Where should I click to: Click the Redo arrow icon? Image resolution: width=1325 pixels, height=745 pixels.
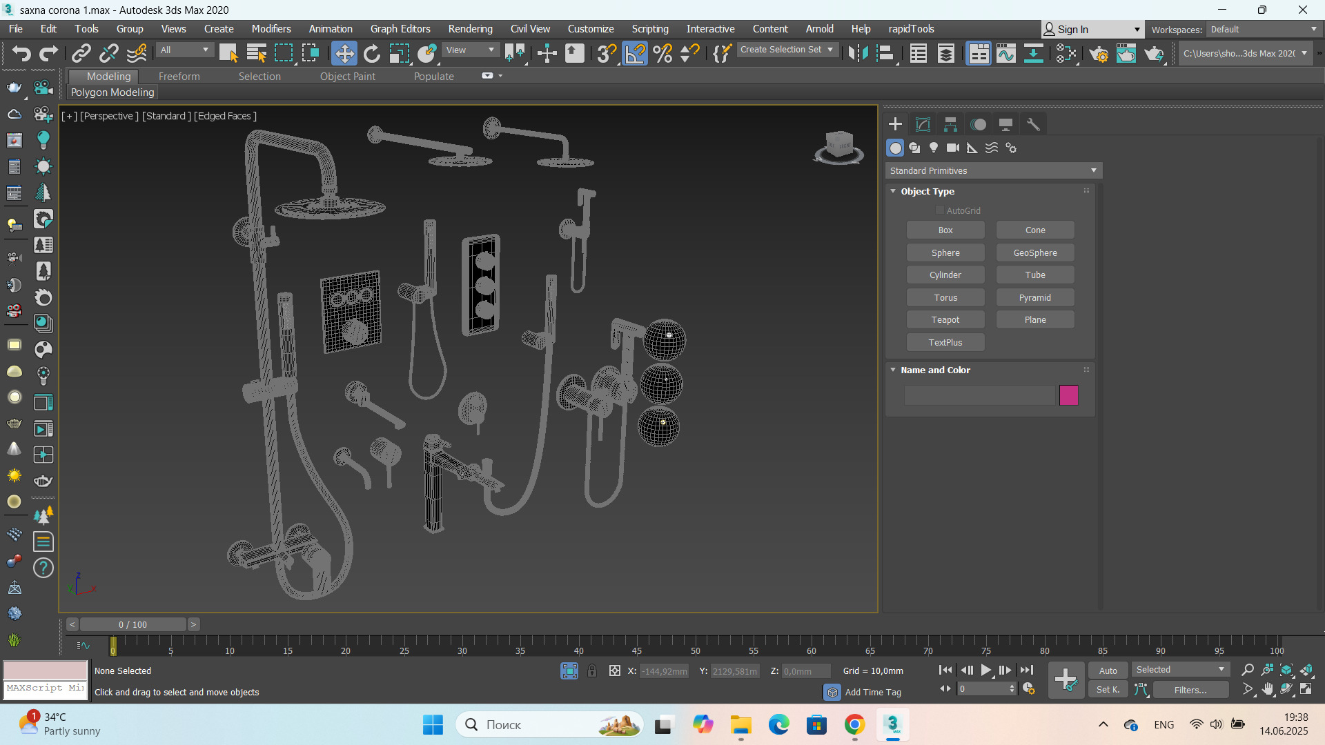48,53
